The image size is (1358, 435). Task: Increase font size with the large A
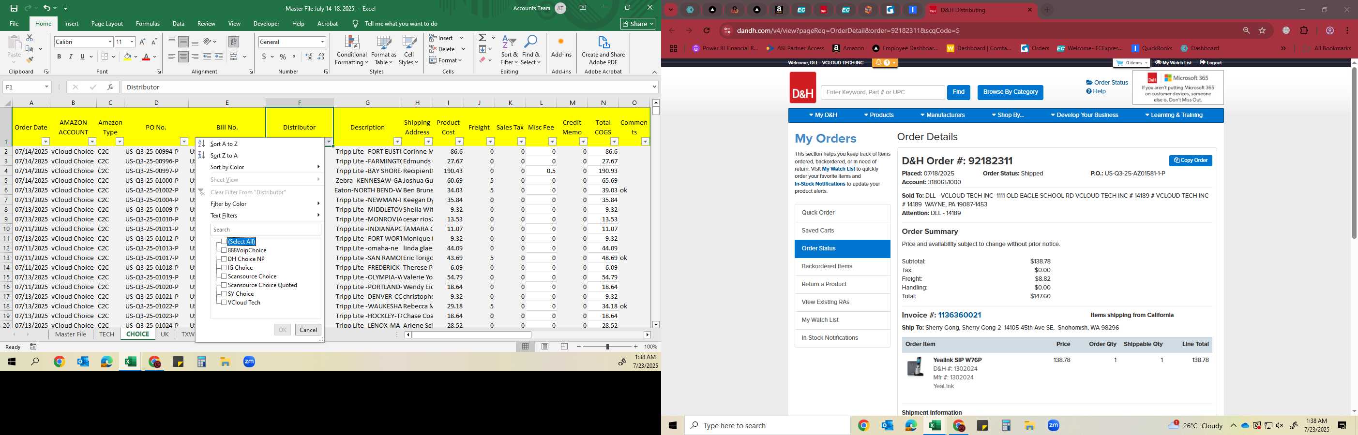142,42
